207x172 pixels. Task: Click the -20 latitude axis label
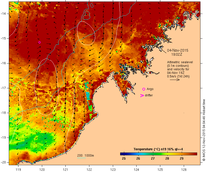click(x=3, y=162)
